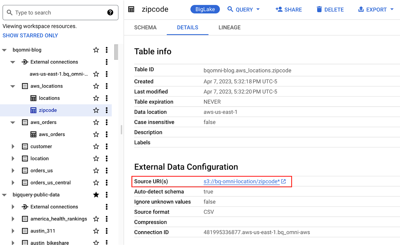The width and height of the screenshot is (400, 245).
Task: Open more actions for austin_311
Action: (x=106, y=231)
